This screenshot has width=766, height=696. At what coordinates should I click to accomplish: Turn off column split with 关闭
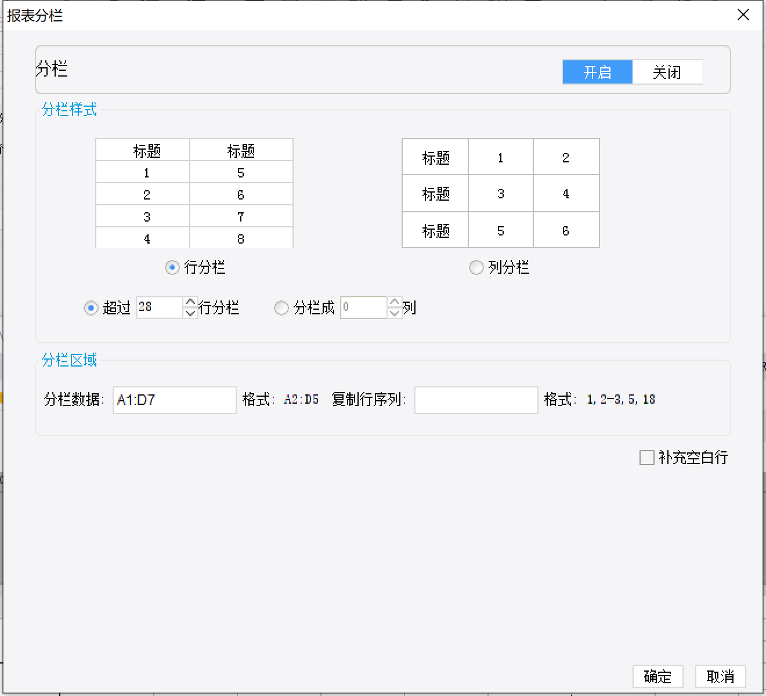(667, 72)
